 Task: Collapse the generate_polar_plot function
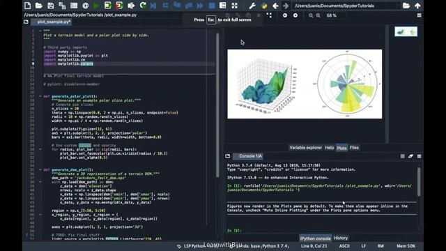point(40,96)
